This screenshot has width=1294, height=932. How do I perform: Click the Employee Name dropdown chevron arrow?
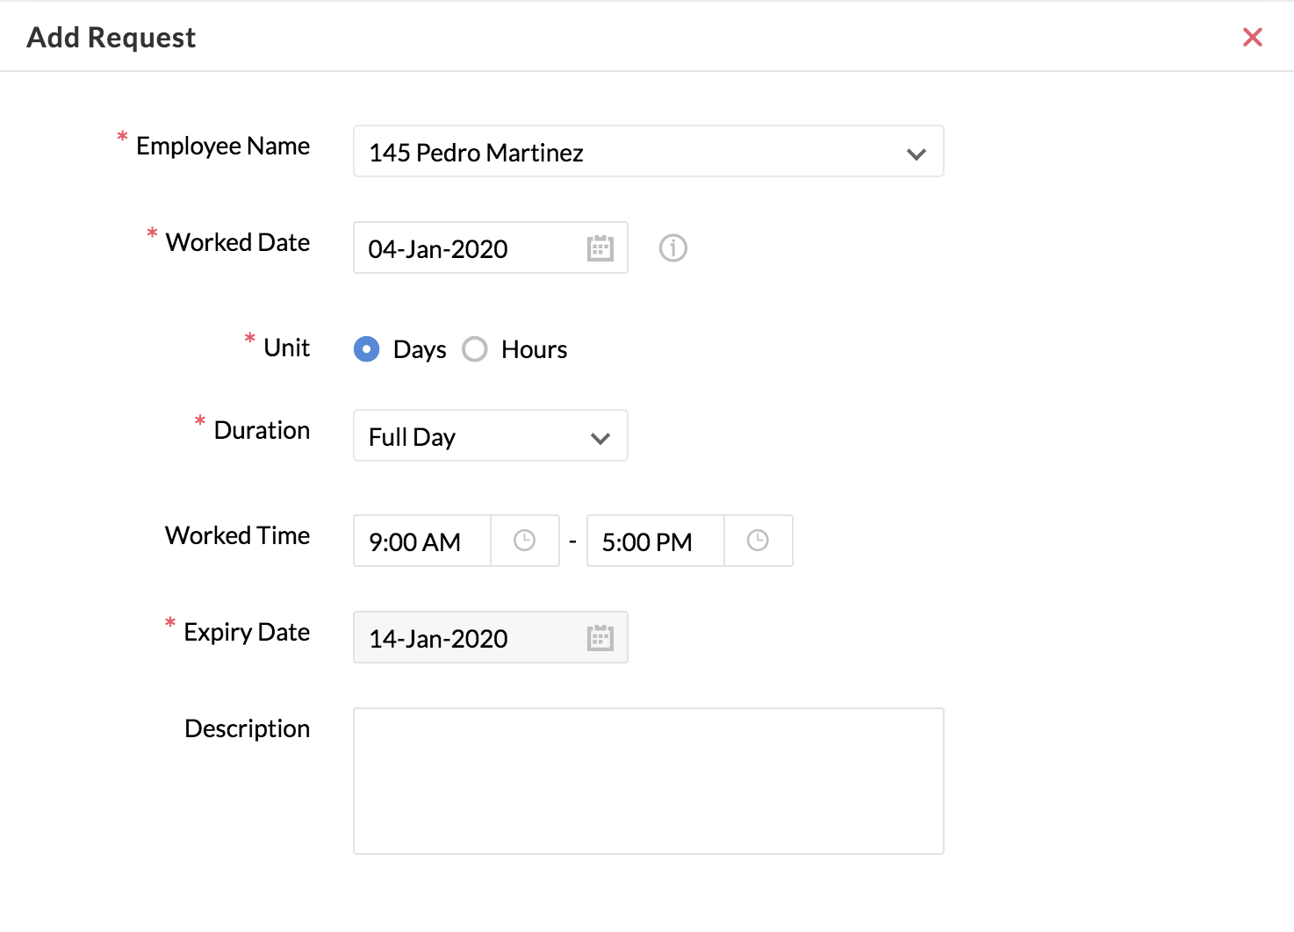pos(917,154)
